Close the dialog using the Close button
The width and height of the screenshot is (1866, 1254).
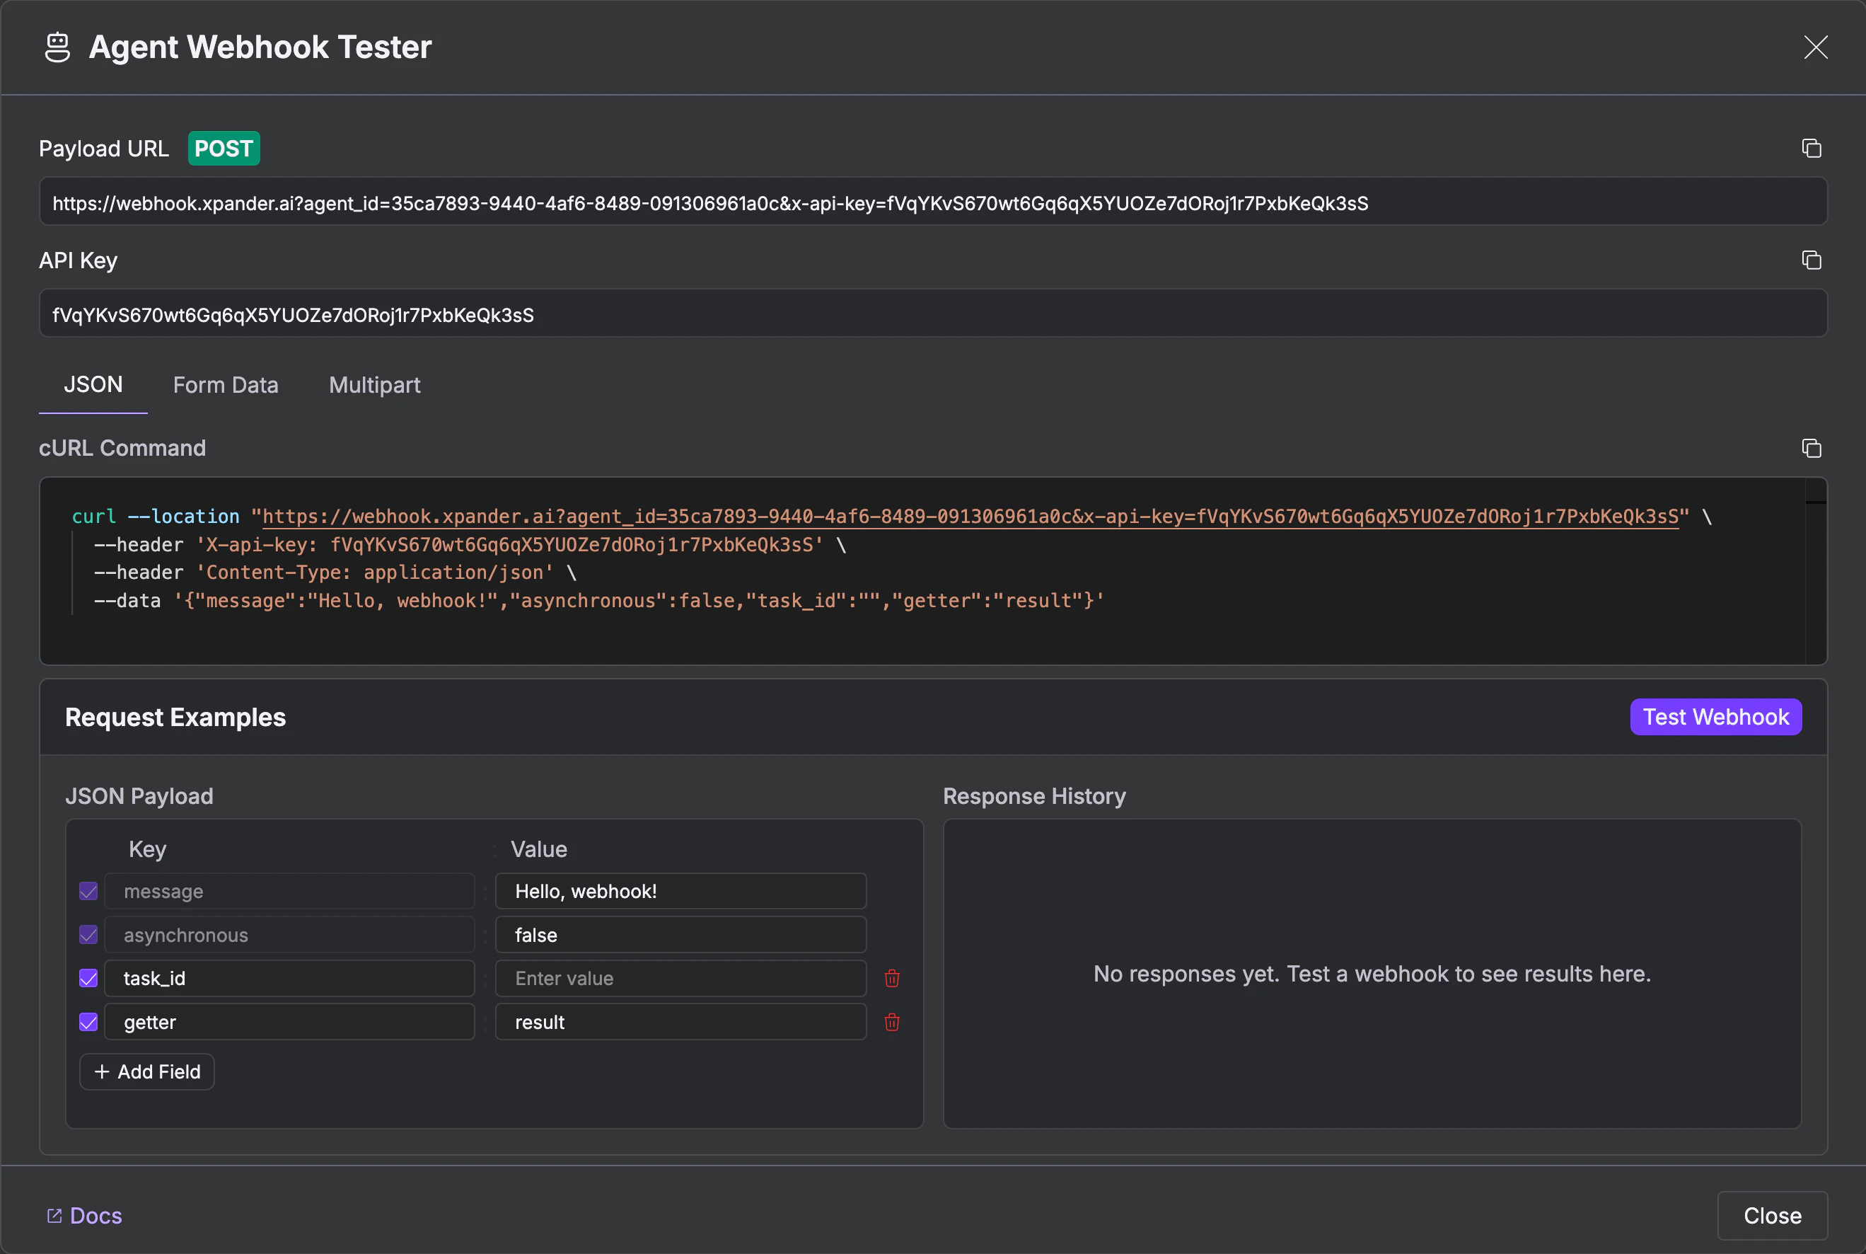(x=1772, y=1215)
